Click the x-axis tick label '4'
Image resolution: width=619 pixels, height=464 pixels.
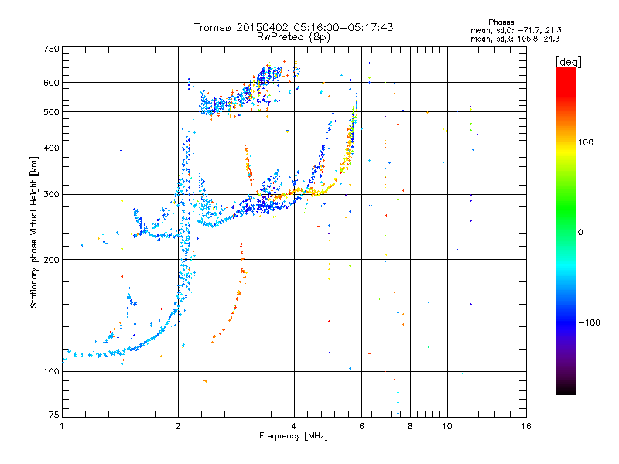294,426
